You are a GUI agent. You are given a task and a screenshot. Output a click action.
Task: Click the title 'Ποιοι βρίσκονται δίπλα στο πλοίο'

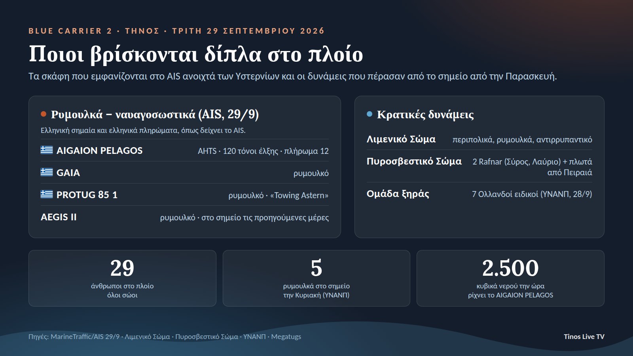click(196, 54)
